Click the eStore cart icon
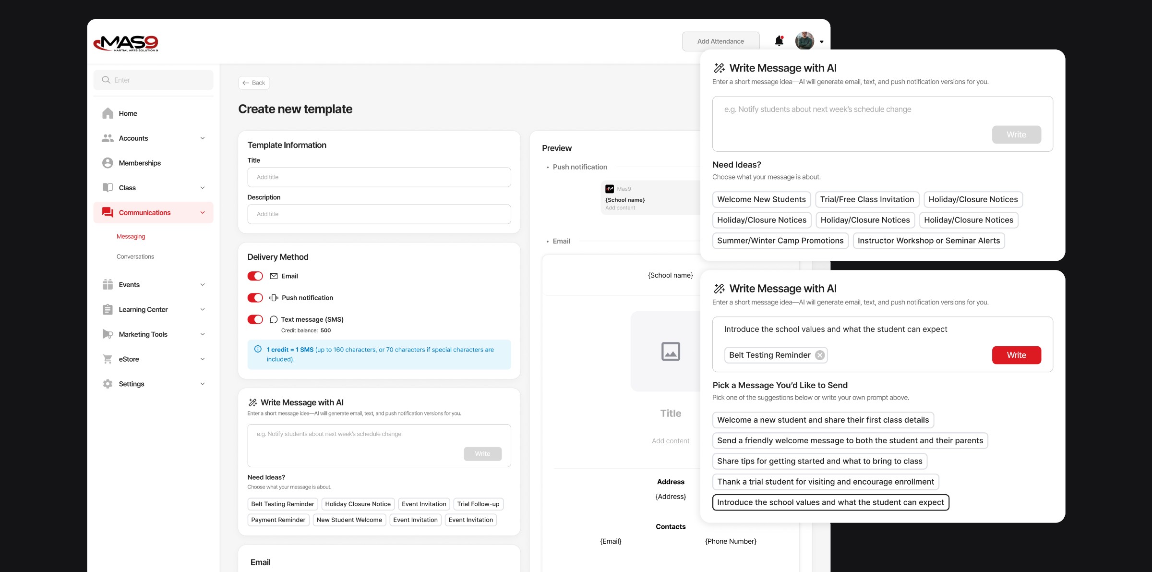 (108, 359)
